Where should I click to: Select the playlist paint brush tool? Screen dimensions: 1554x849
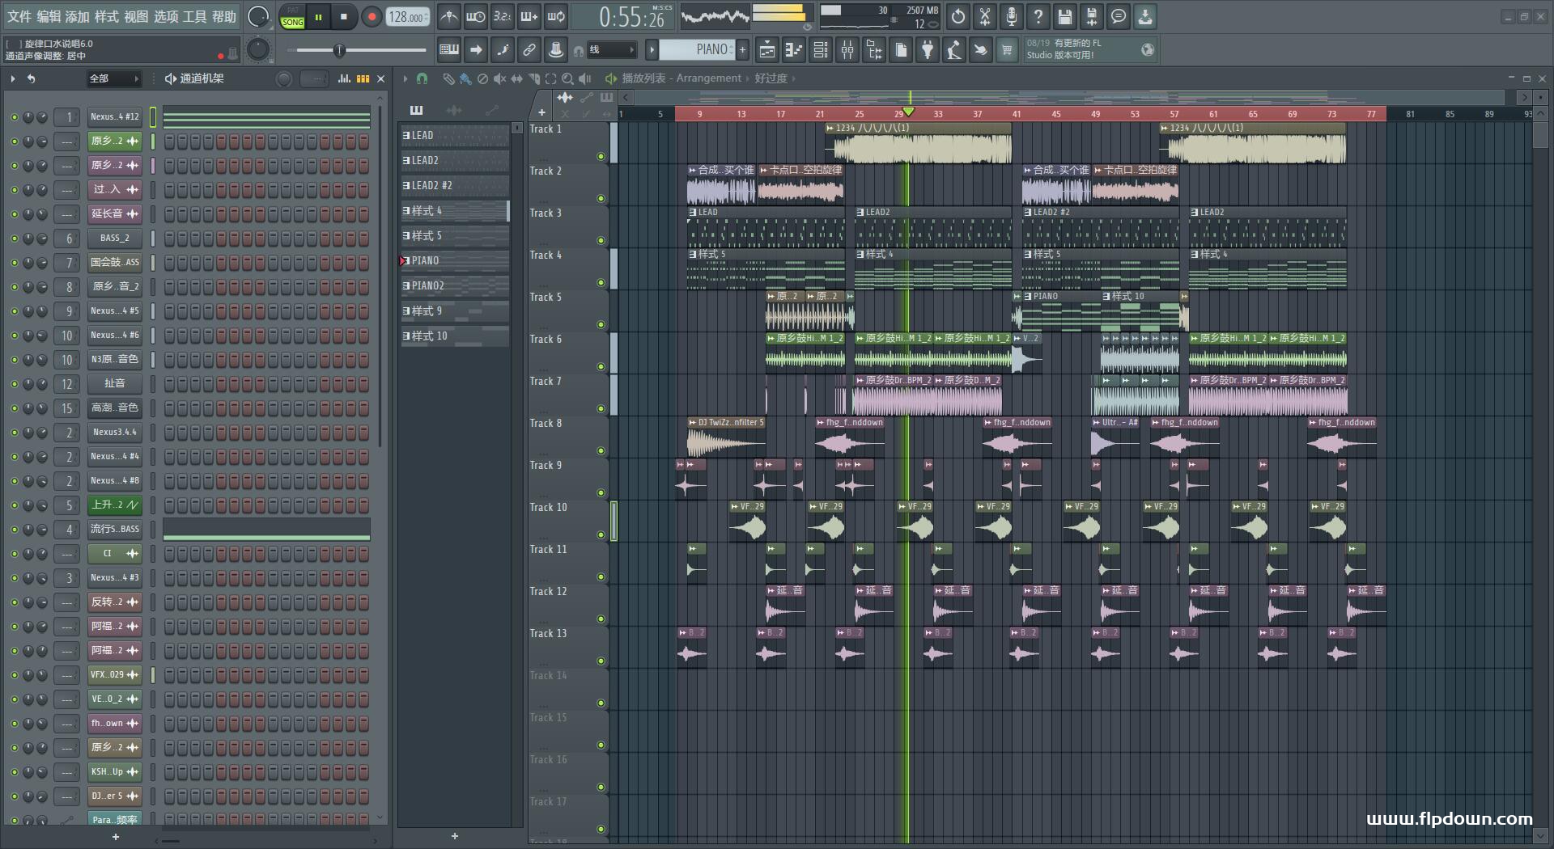coord(465,78)
